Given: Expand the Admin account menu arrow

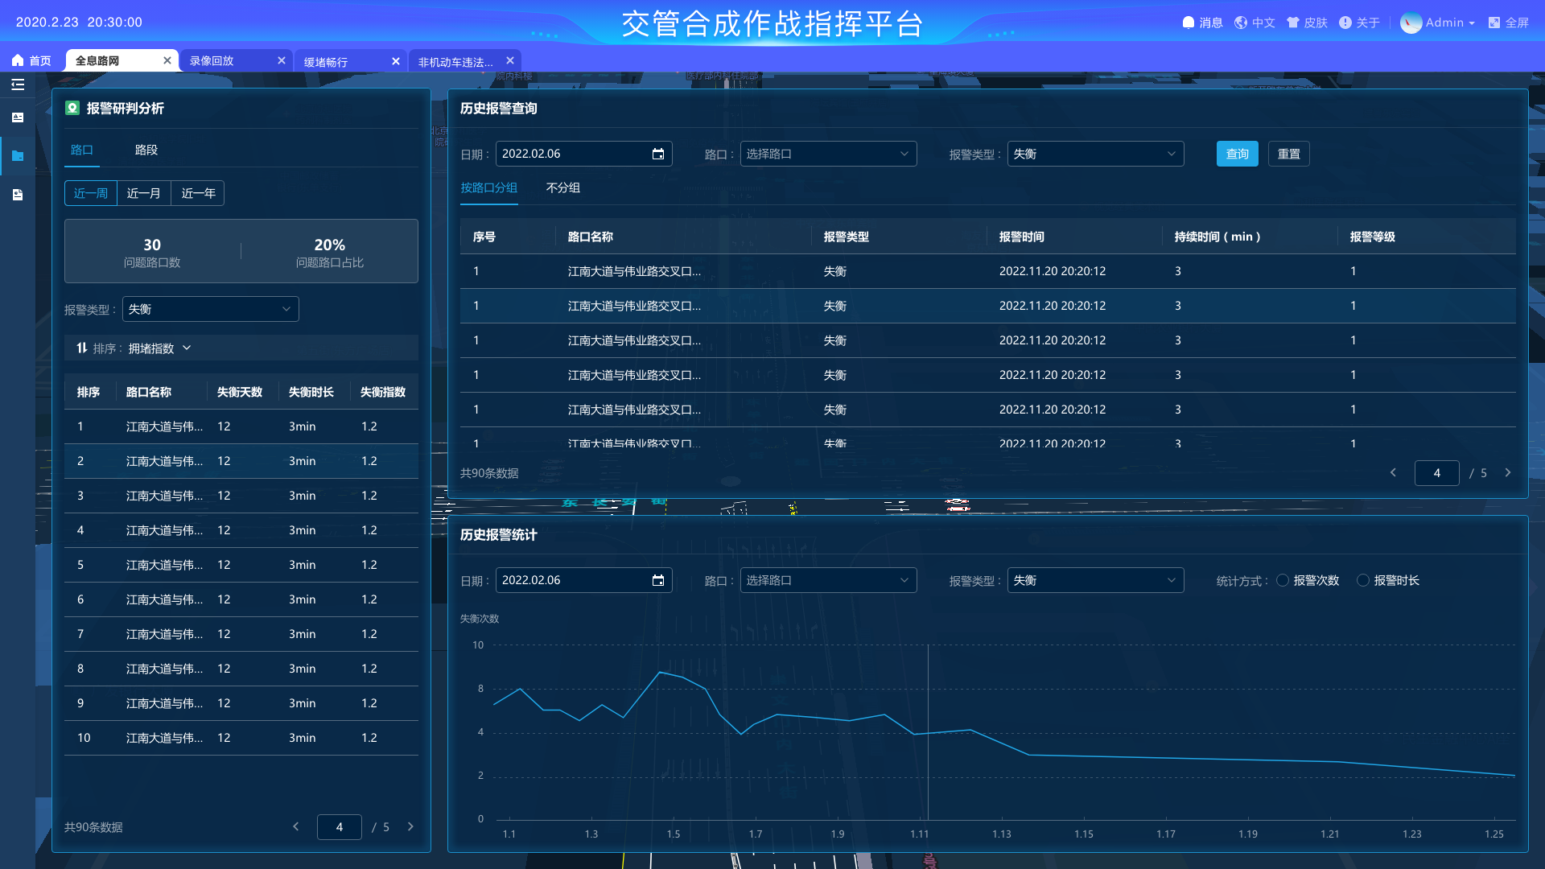Looking at the screenshot, I should point(1472,23).
